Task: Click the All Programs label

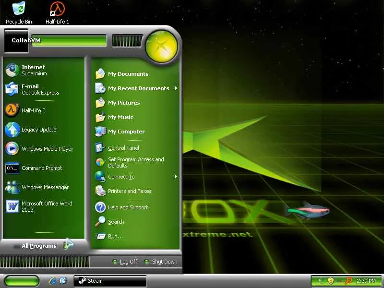Action: coord(39,246)
